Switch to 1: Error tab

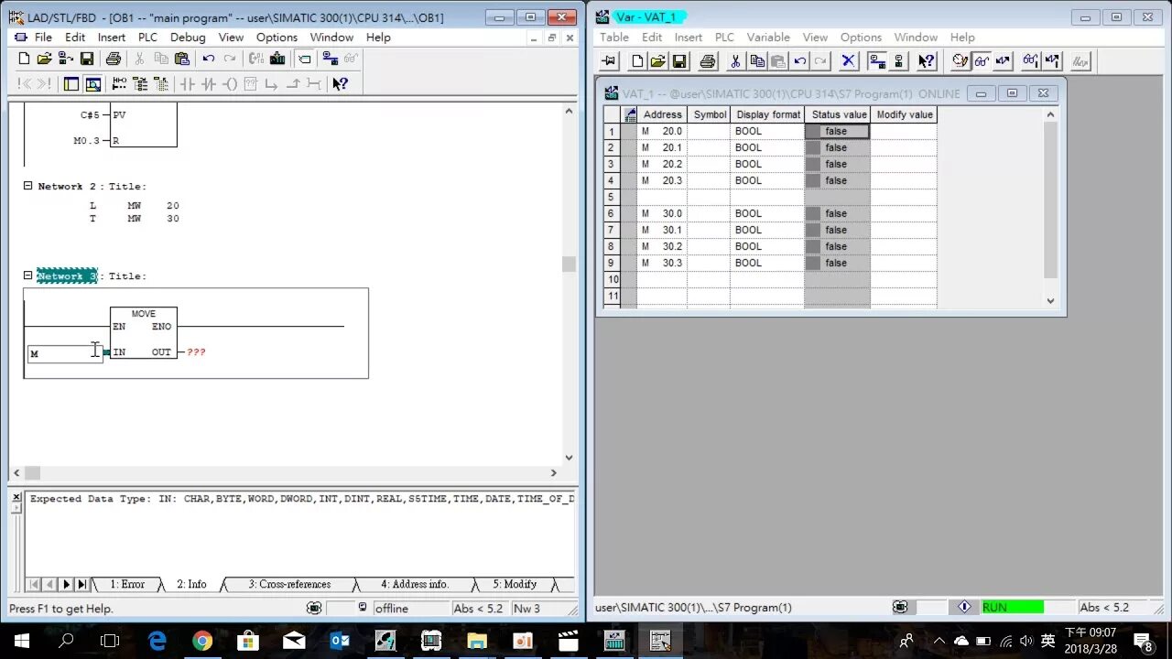pyautogui.click(x=127, y=584)
